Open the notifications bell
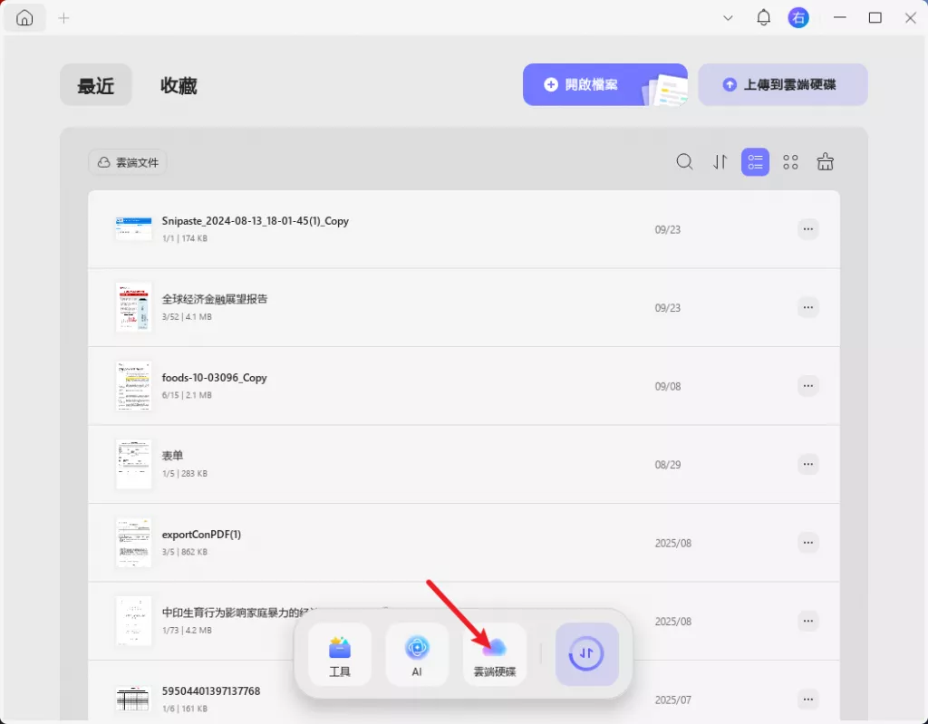Viewport: 928px width, 724px height. (763, 18)
